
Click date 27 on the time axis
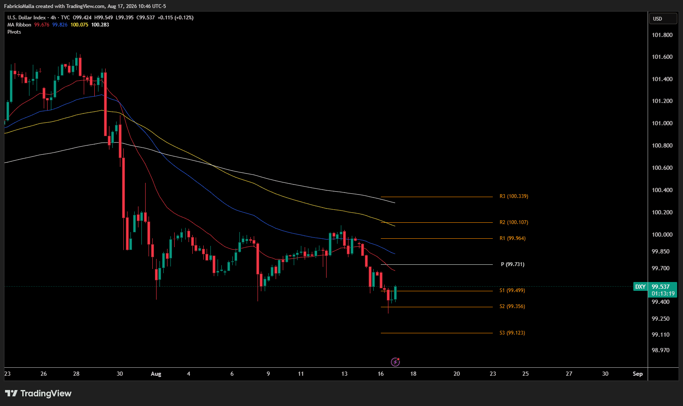pos(569,374)
